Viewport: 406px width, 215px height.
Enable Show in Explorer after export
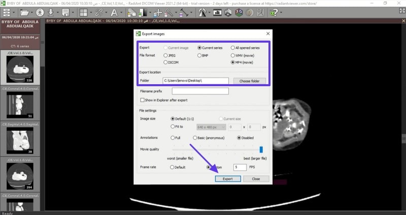[x=142, y=100]
